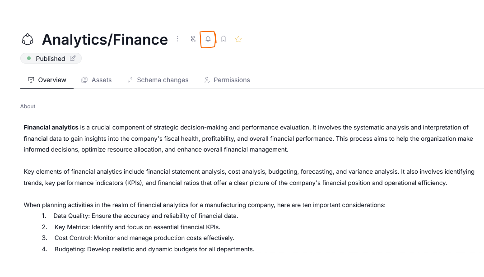Bookmark this page using bookmark icon

point(223,39)
